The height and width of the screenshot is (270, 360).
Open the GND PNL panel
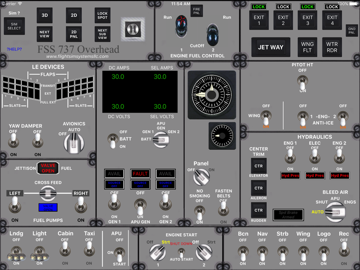[352, 31]
